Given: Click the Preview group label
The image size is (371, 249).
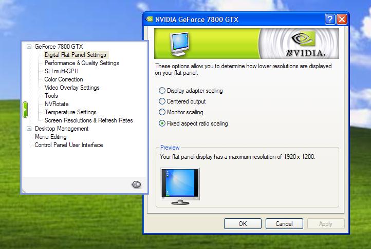Looking at the screenshot, I should pyautogui.click(x=170, y=148).
